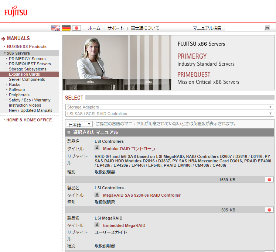Click the Fujitsu logo

pyautogui.click(x=16, y=11)
